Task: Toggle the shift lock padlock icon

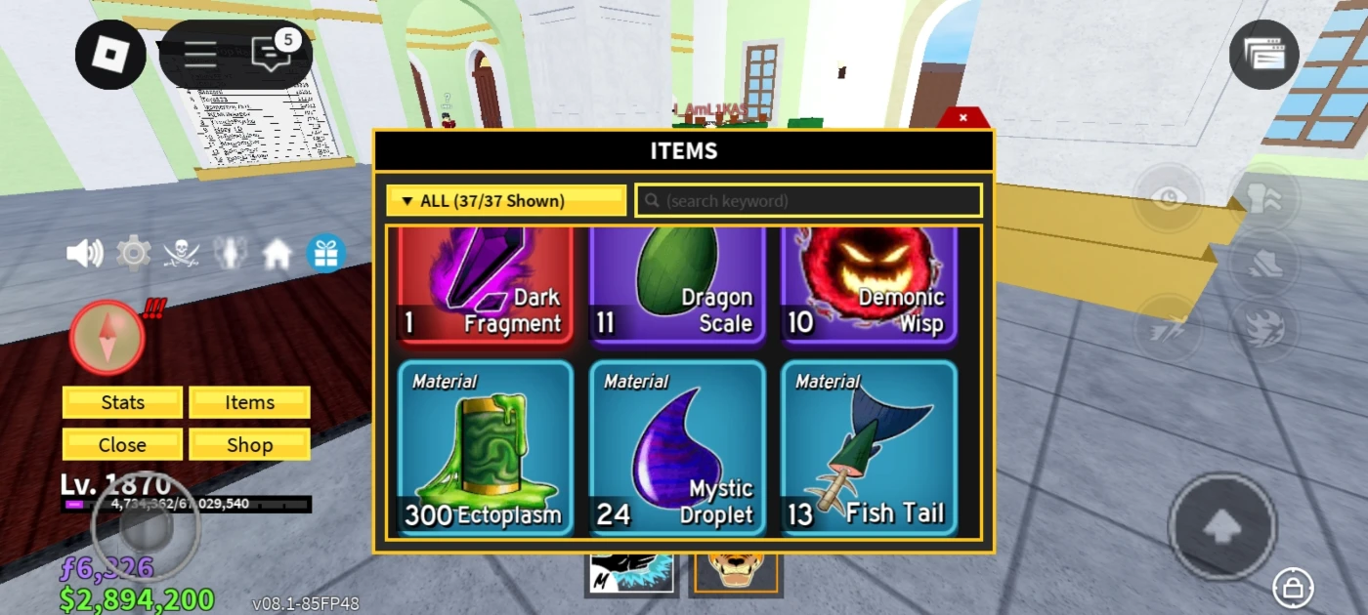Action: (1293, 588)
